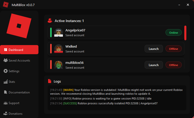Click the large red Roblox logo in sidebar
This screenshot has height=118, width=194.
coord(19,26)
